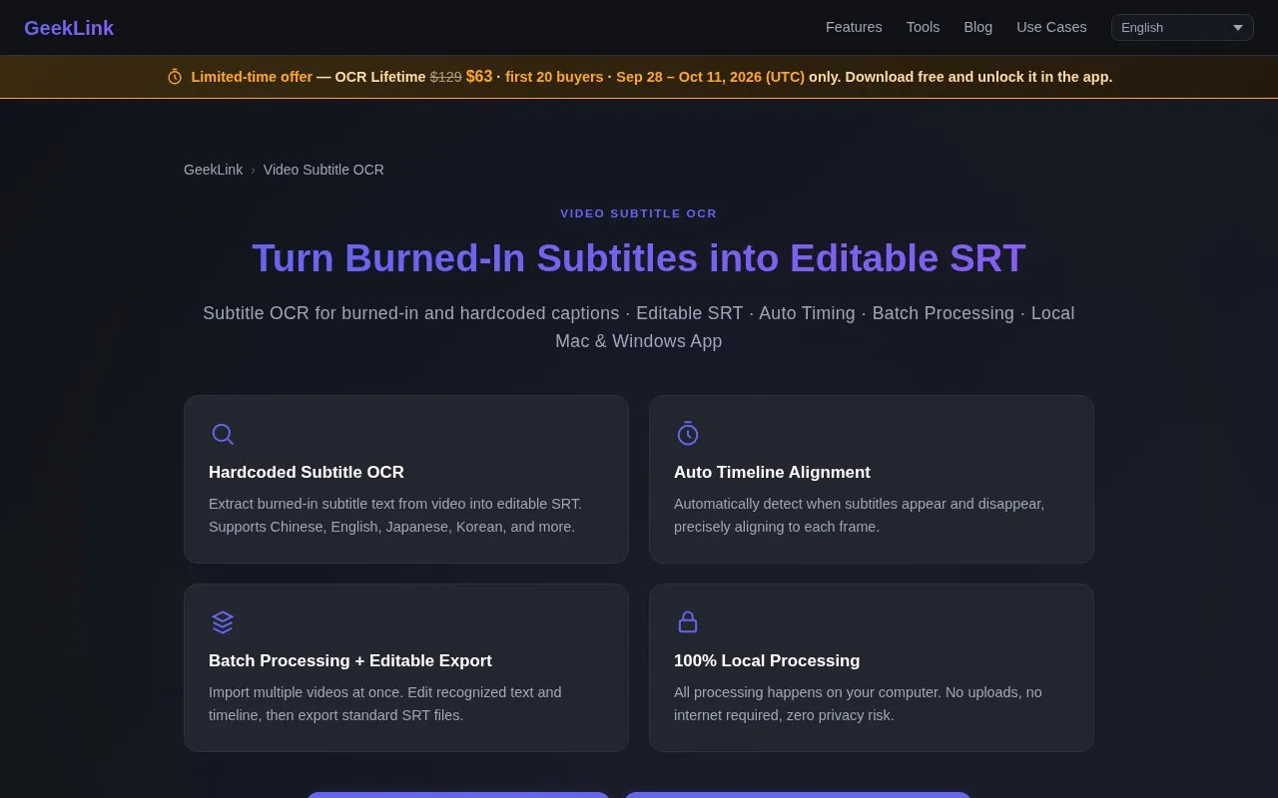This screenshot has height=798, width=1278.
Task: Open the English language dropdown
Action: (x=1182, y=28)
